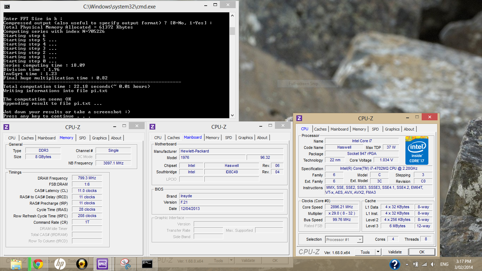Click the NB Frequency value 3097.1 MHz

pos(113,163)
